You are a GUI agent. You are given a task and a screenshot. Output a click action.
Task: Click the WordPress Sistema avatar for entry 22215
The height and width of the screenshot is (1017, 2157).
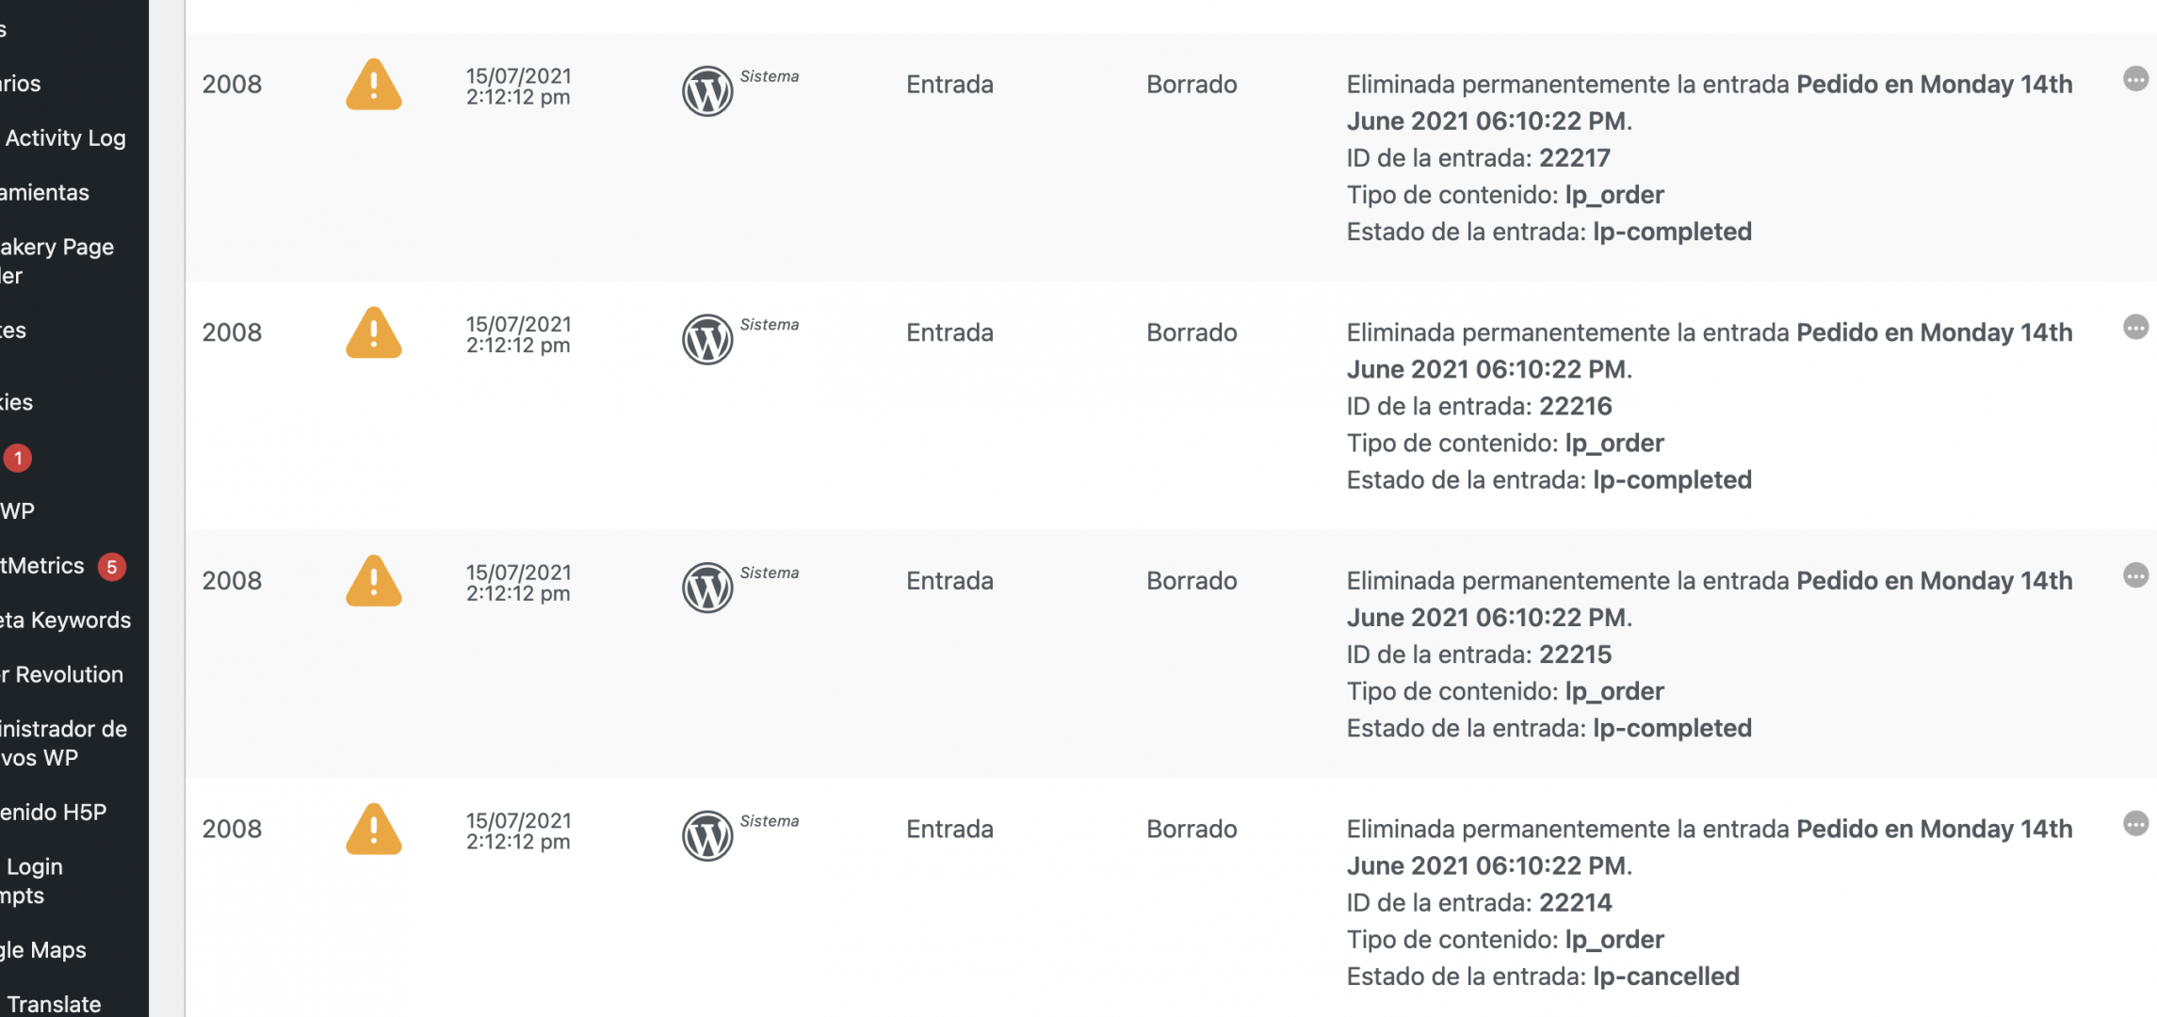click(707, 588)
